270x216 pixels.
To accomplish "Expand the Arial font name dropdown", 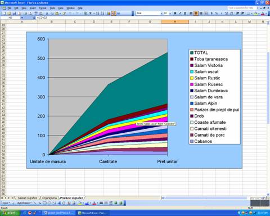I will point(161,13).
